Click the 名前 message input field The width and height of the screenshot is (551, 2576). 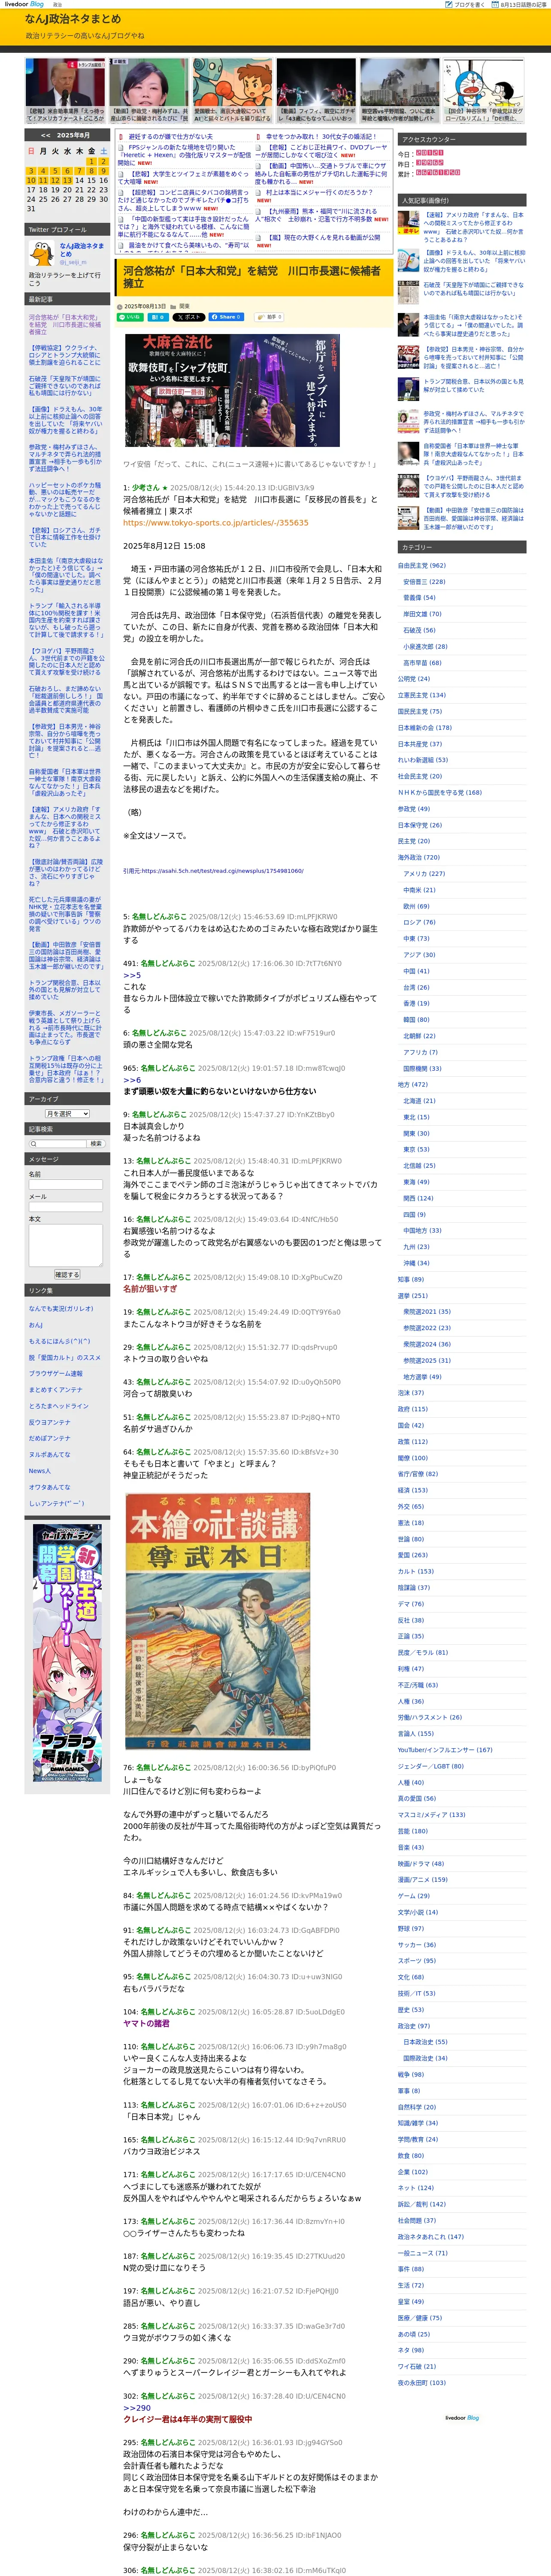pyautogui.click(x=66, y=1185)
